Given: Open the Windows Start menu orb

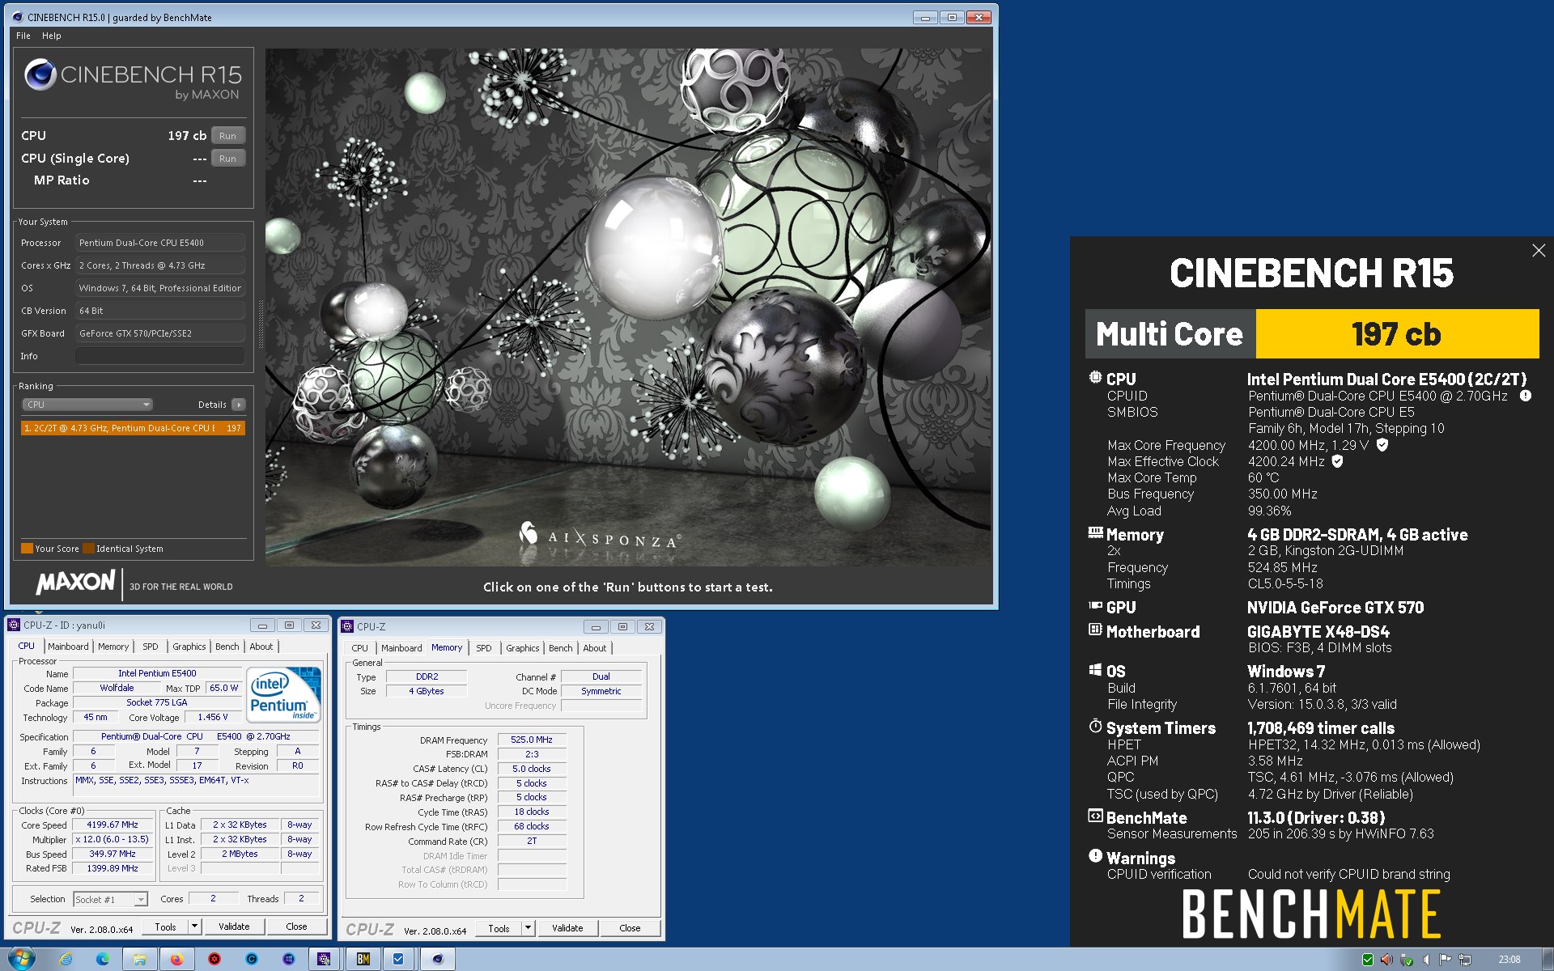Looking at the screenshot, I should pos(21,959).
